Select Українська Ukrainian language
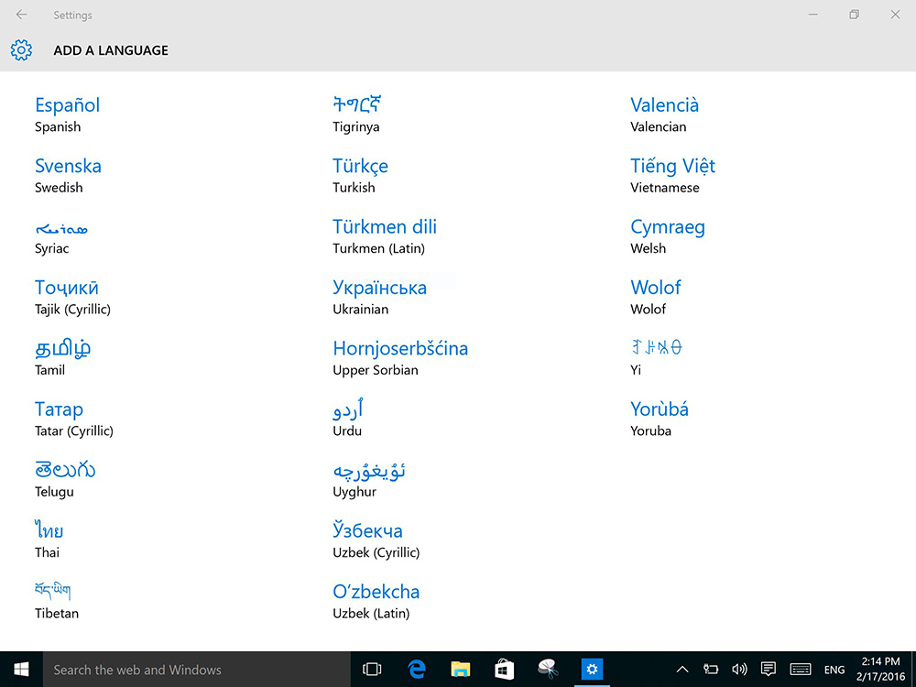The width and height of the screenshot is (916, 687). [380, 297]
